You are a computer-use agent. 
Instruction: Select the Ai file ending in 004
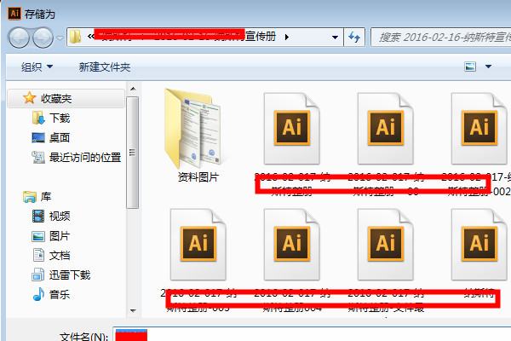tap(291, 260)
